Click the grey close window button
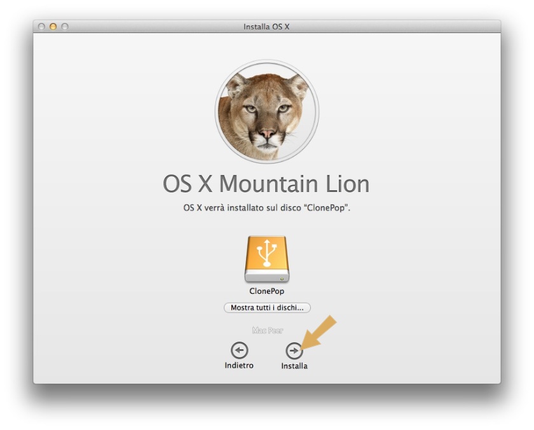 pyautogui.click(x=41, y=27)
